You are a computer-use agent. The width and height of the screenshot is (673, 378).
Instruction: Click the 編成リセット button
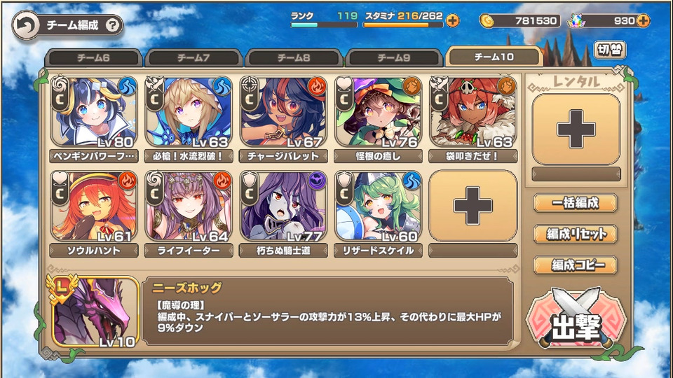(x=575, y=234)
